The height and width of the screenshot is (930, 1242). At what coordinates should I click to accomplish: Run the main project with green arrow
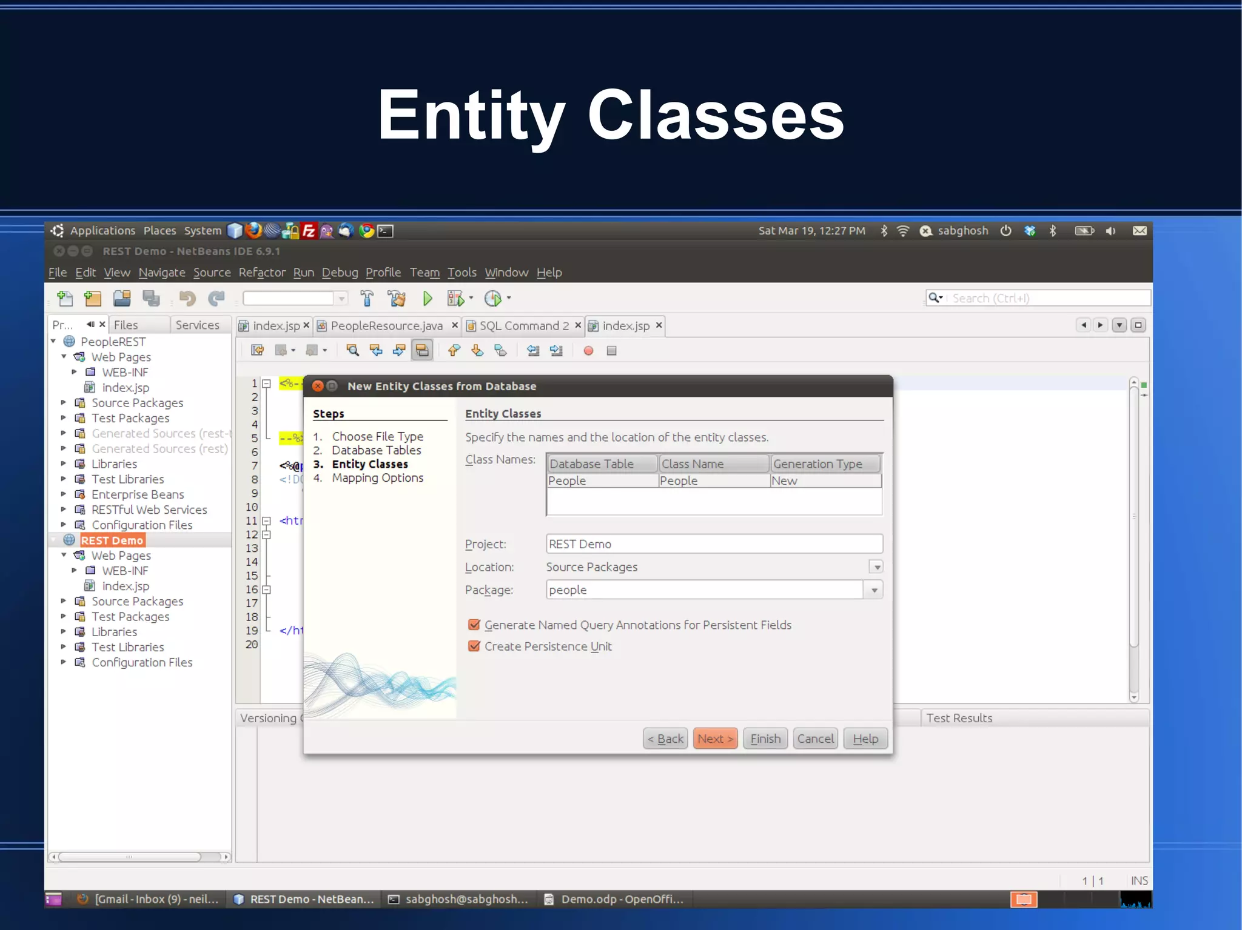(428, 298)
